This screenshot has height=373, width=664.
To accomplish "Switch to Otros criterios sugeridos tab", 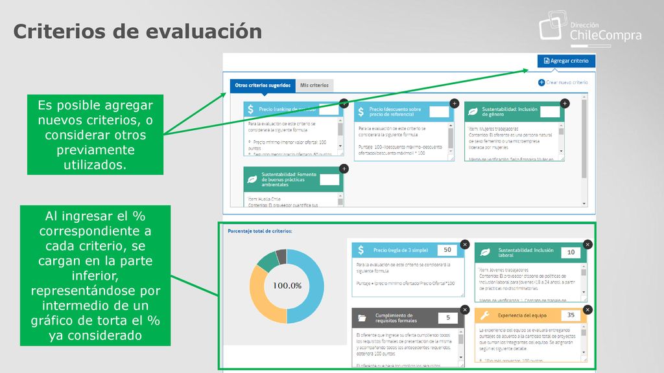I will coord(263,85).
